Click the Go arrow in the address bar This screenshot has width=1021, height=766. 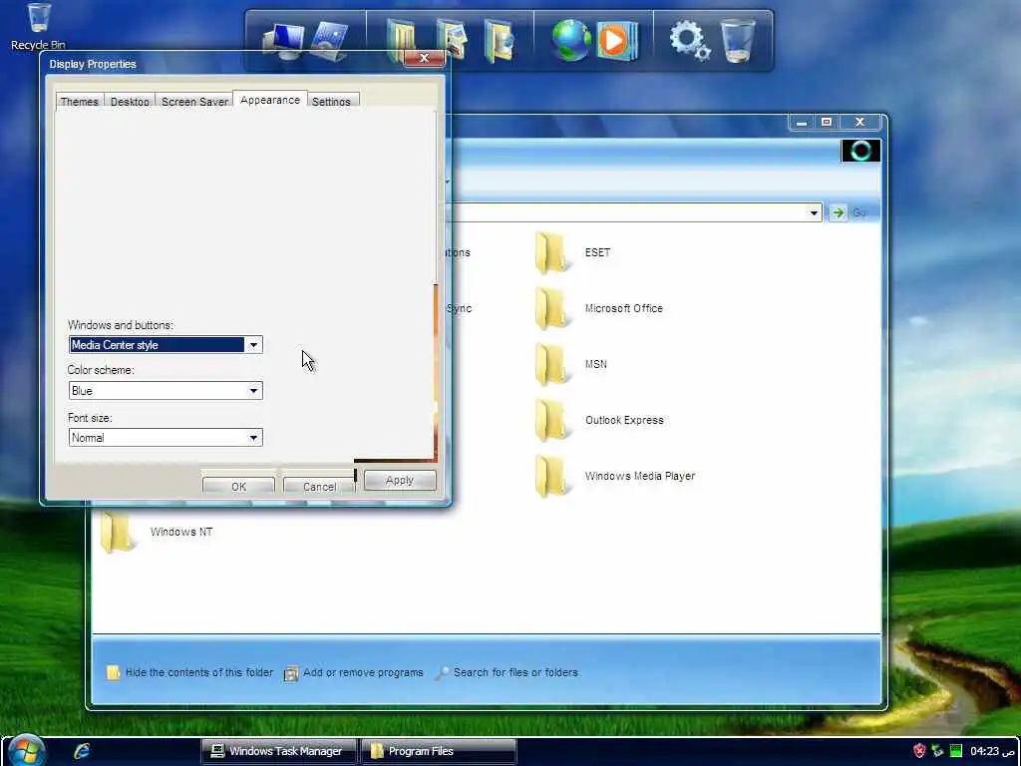[x=838, y=212]
